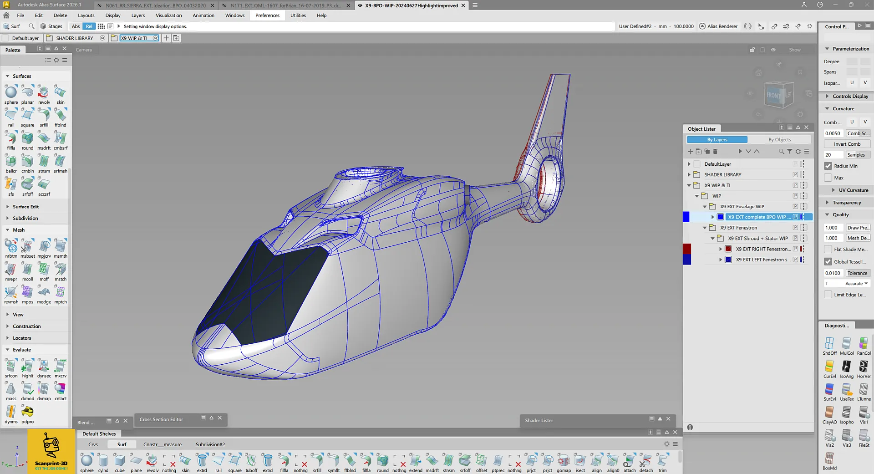The image size is (874, 474).
Task: Click the Invert Comb button
Action: (847, 144)
